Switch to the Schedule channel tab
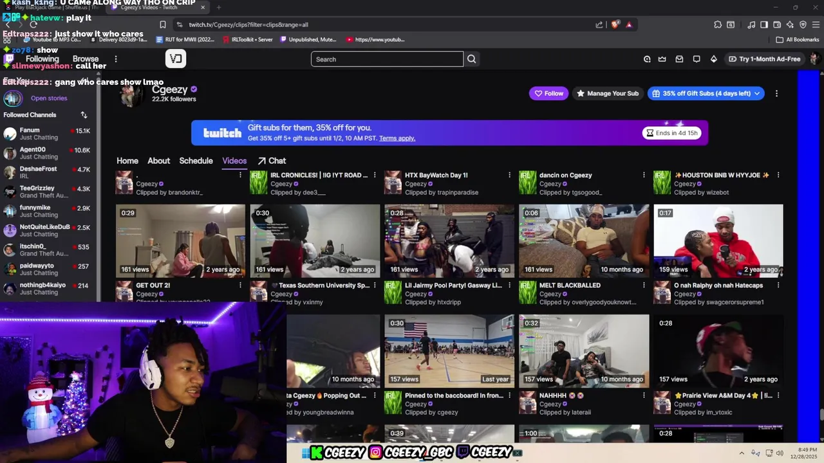This screenshot has width=824, height=463. click(196, 161)
